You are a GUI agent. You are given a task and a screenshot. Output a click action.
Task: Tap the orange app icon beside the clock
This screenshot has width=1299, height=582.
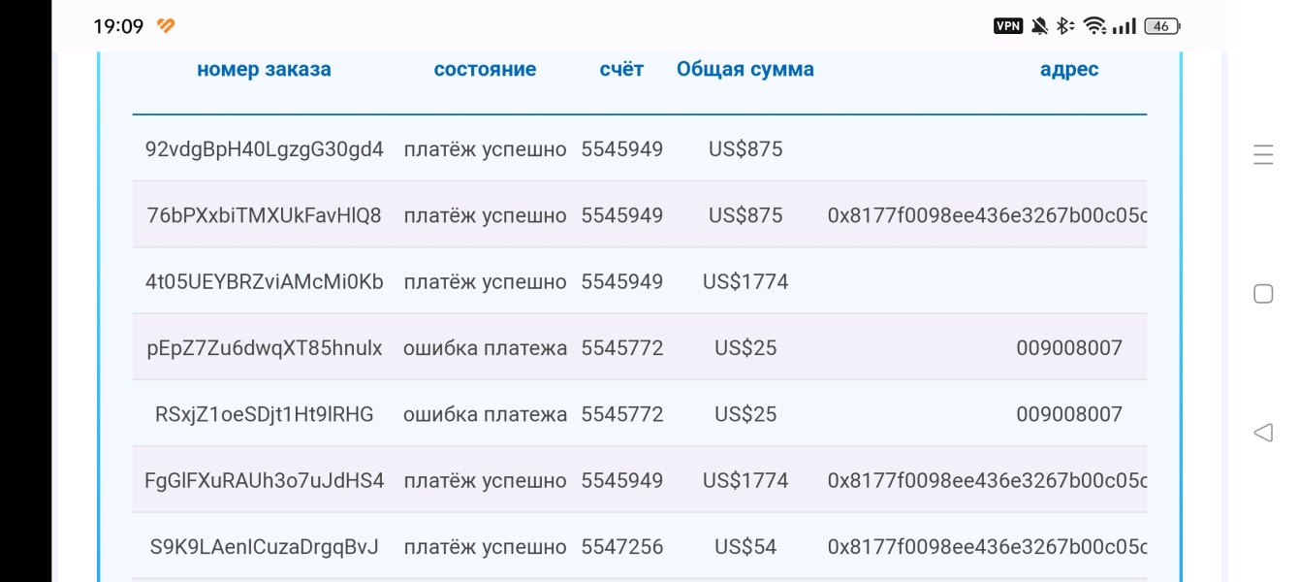pos(166,26)
